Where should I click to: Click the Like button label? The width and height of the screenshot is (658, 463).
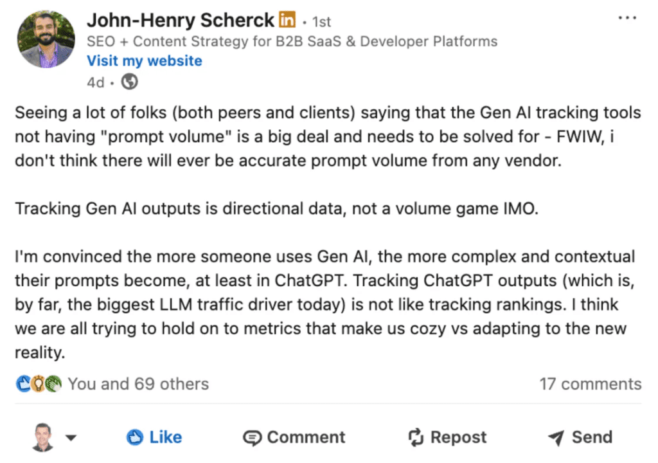(165, 437)
